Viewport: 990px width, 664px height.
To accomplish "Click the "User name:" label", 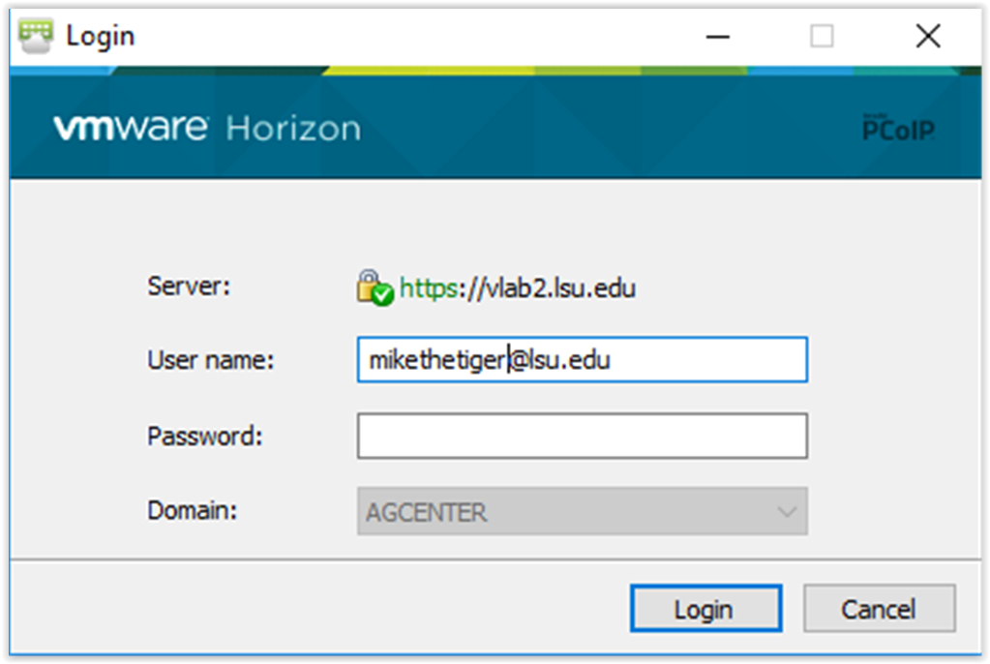I will click(x=210, y=360).
